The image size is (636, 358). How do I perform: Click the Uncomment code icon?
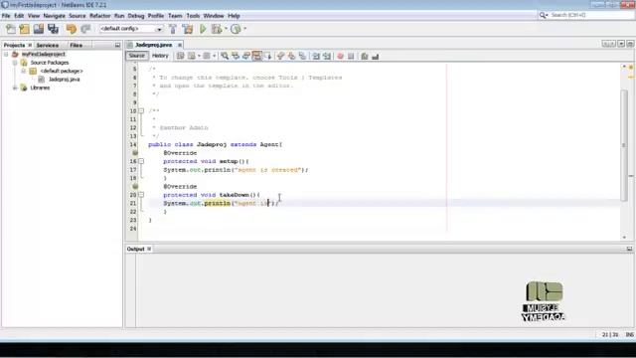[x=376, y=56]
